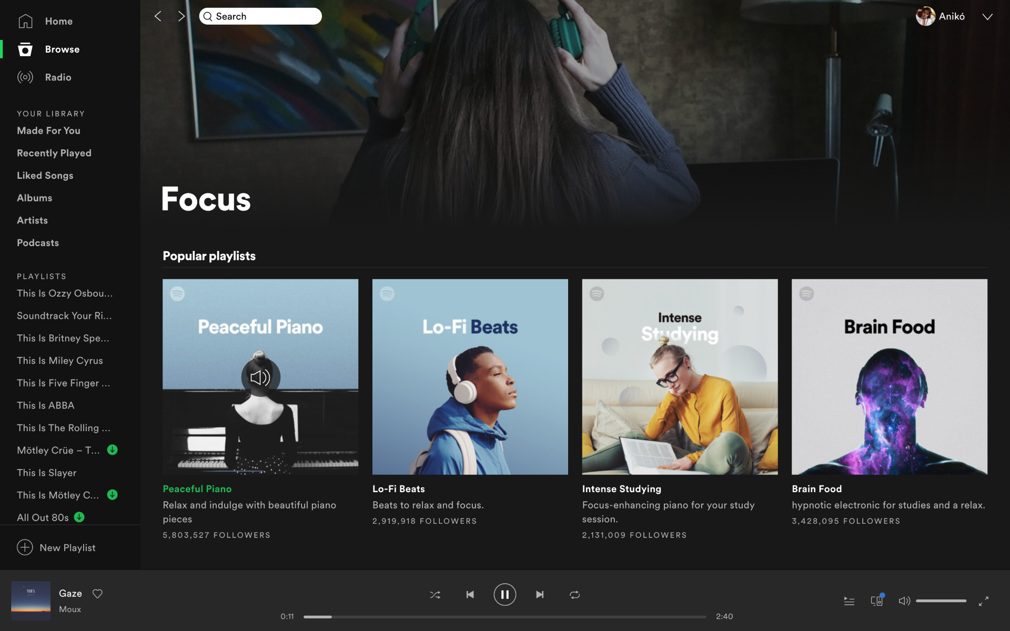Click Popular playlists heading
Image resolution: width=1010 pixels, height=631 pixels.
209,256
